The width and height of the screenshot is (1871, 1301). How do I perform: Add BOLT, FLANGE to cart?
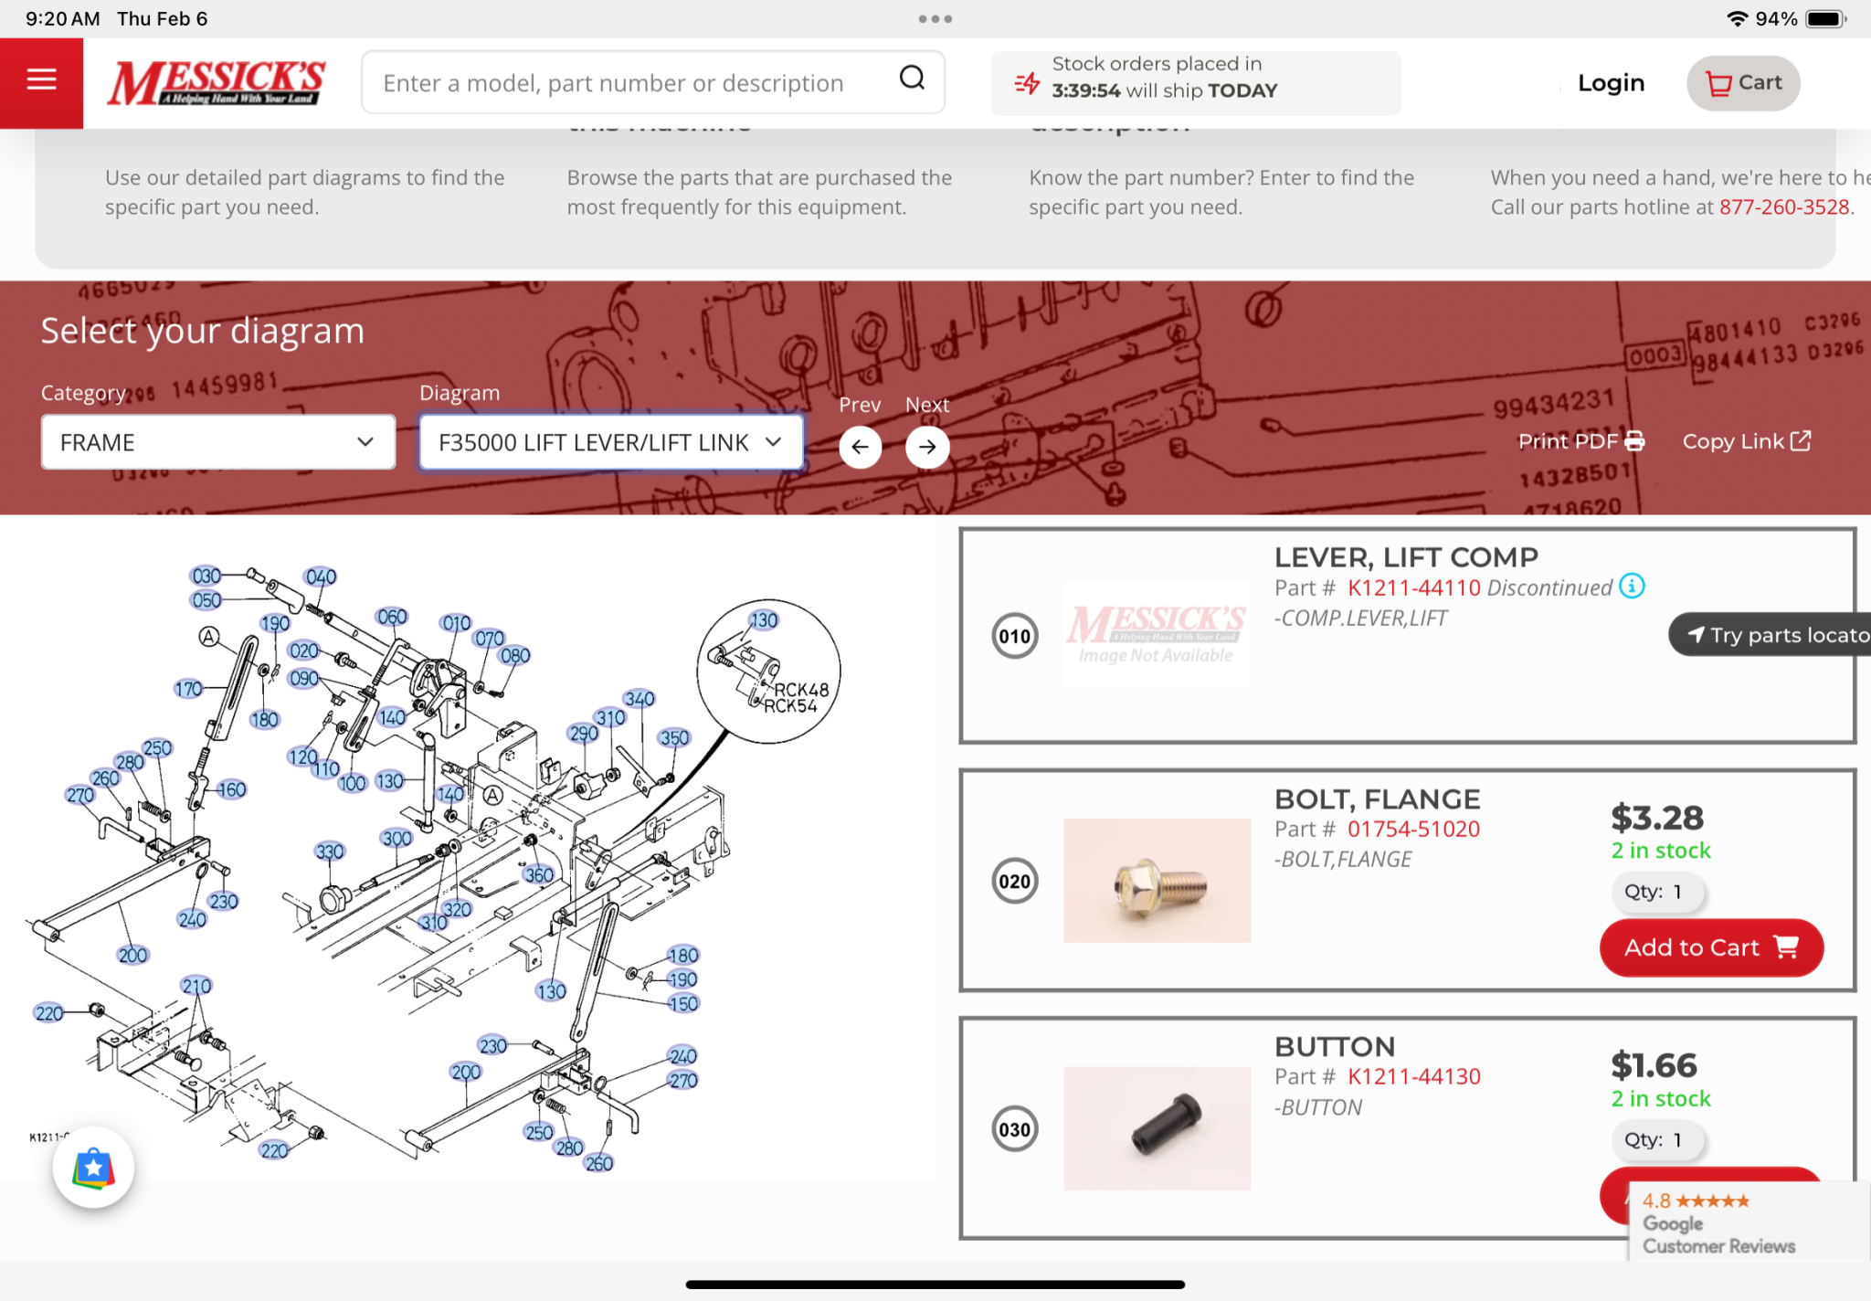pos(1710,947)
